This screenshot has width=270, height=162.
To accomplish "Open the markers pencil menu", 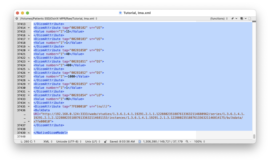I will coord(234,18).
